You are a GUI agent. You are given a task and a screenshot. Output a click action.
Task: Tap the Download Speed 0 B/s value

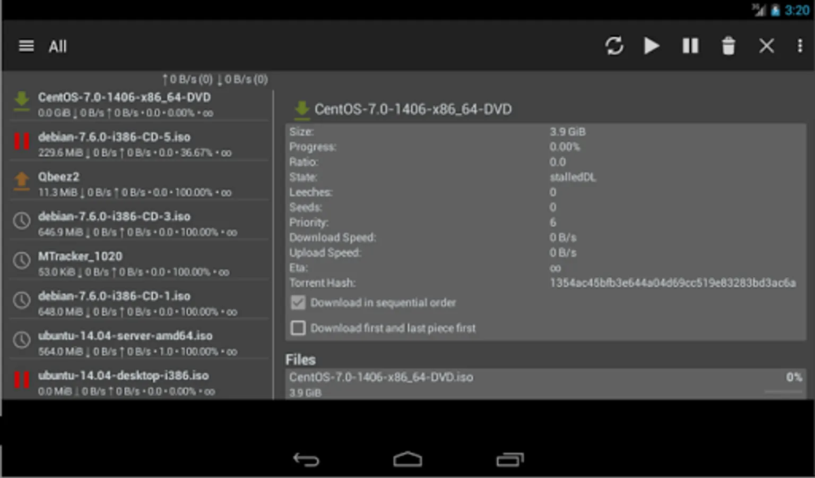[563, 238]
